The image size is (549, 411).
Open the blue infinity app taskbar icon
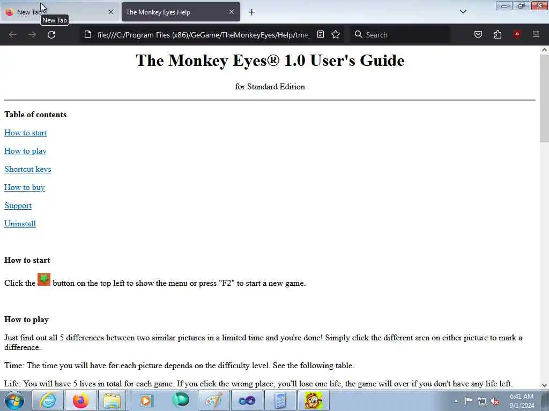(x=247, y=400)
